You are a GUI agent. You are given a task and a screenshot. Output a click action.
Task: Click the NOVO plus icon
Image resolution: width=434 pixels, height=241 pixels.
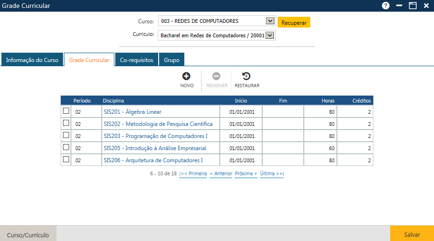(x=187, y=76)
